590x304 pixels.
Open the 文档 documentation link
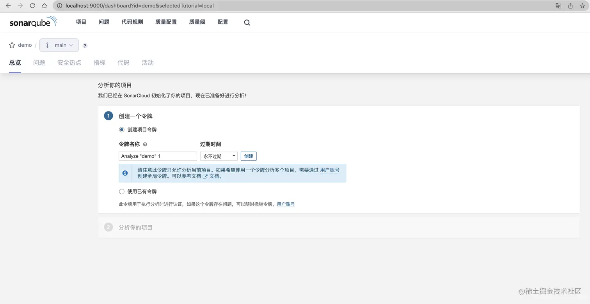pos(211,176)
